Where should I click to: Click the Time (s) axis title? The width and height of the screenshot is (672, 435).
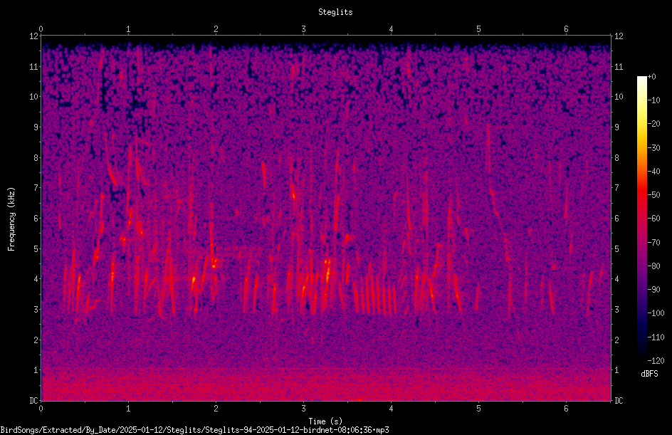[x=325, y=421]
